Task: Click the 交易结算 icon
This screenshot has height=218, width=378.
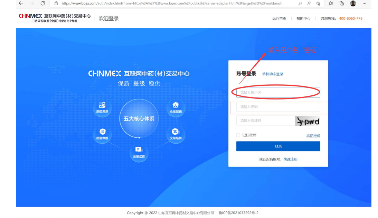Action: (x=176, y=134)
